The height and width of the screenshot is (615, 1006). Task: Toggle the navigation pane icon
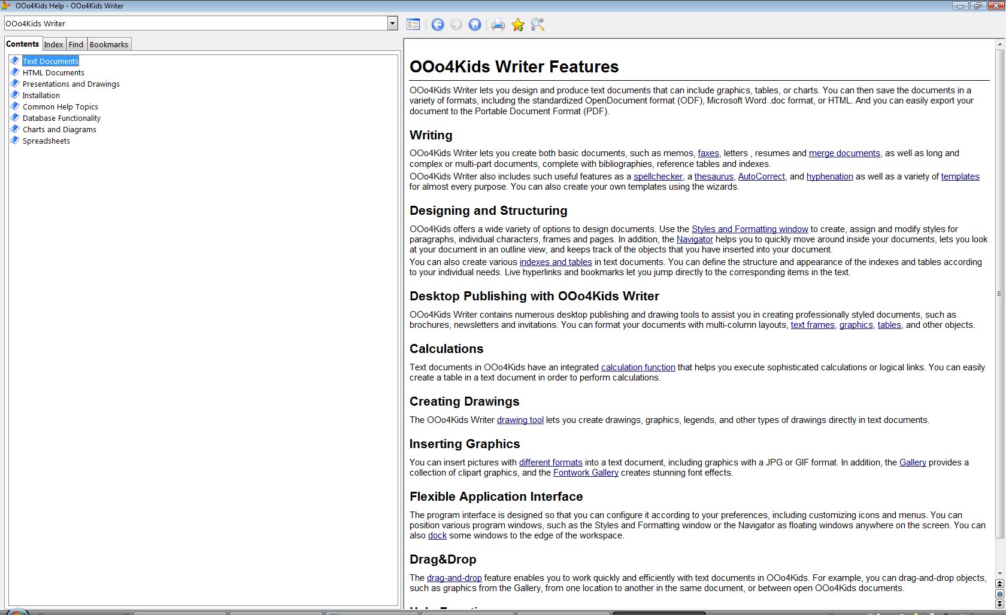413,25
